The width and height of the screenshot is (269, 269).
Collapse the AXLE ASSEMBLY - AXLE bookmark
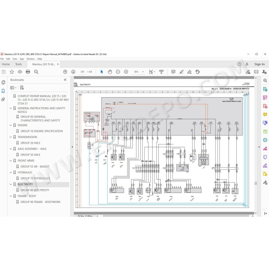pos(11,149)
